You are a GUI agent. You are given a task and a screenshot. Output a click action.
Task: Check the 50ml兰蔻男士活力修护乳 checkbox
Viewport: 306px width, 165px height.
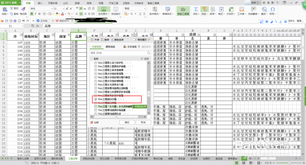click(95, 63)
